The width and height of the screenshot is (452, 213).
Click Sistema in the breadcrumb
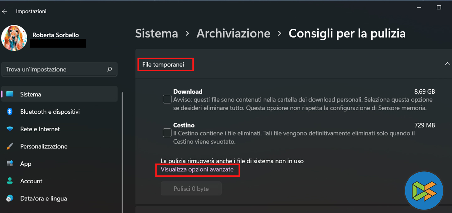[157, 34]
